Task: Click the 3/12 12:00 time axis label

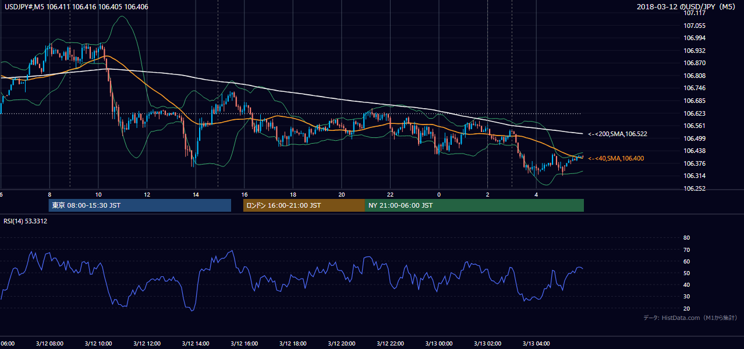Action: (x=147, y=344)
